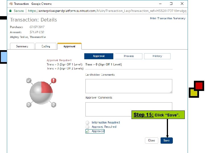This screenshot has width=205, height=153.
Task: Click the question mark icon at the sphere's lower right
Action: [54, 105]
